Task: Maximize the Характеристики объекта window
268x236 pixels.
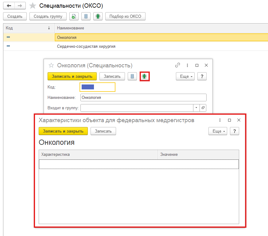Action: click(x=230, y=120)
